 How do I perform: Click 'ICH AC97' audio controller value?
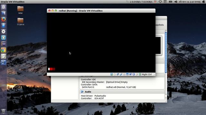click(x=99, y=98)
